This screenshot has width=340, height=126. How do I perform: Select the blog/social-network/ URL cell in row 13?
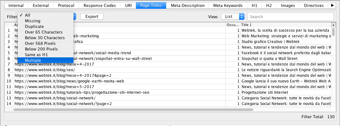point(119,98)
